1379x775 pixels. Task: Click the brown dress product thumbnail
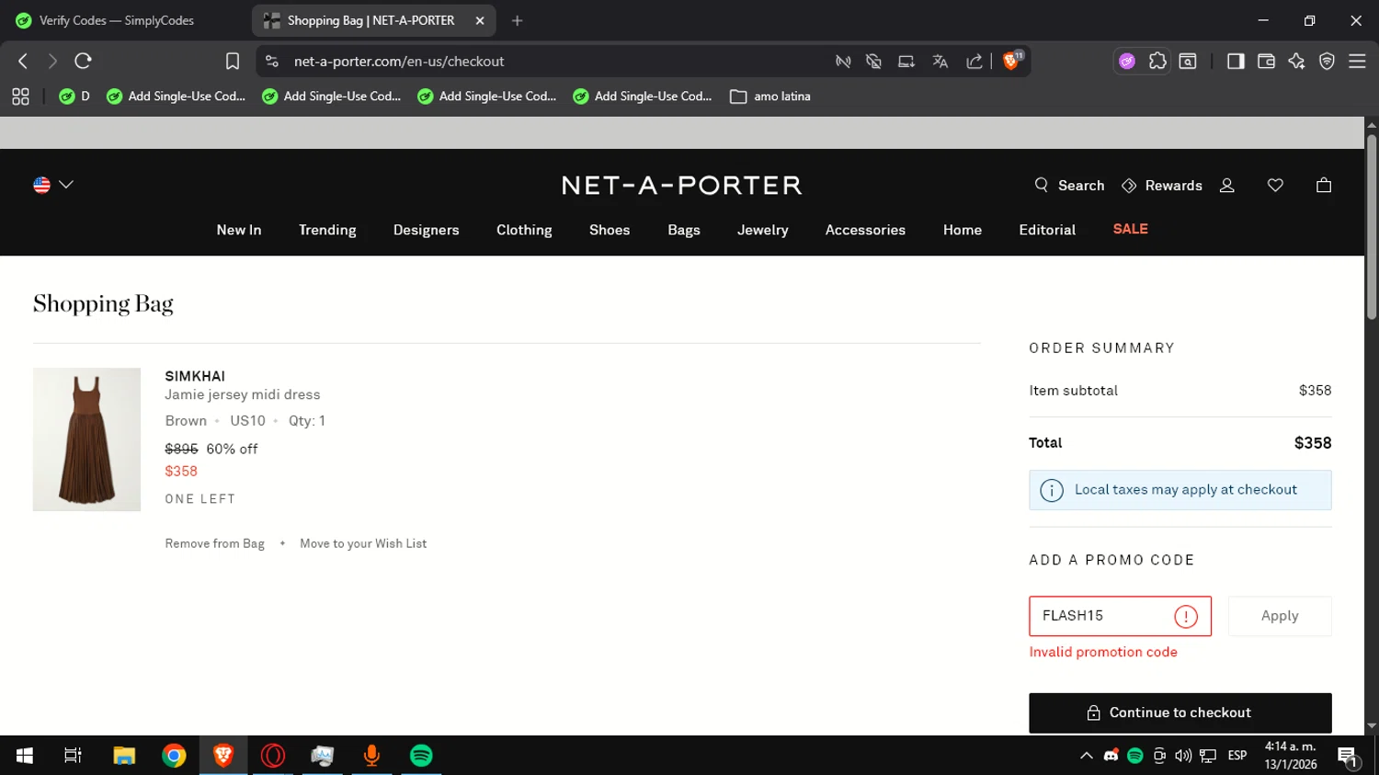tap(86, 439)
